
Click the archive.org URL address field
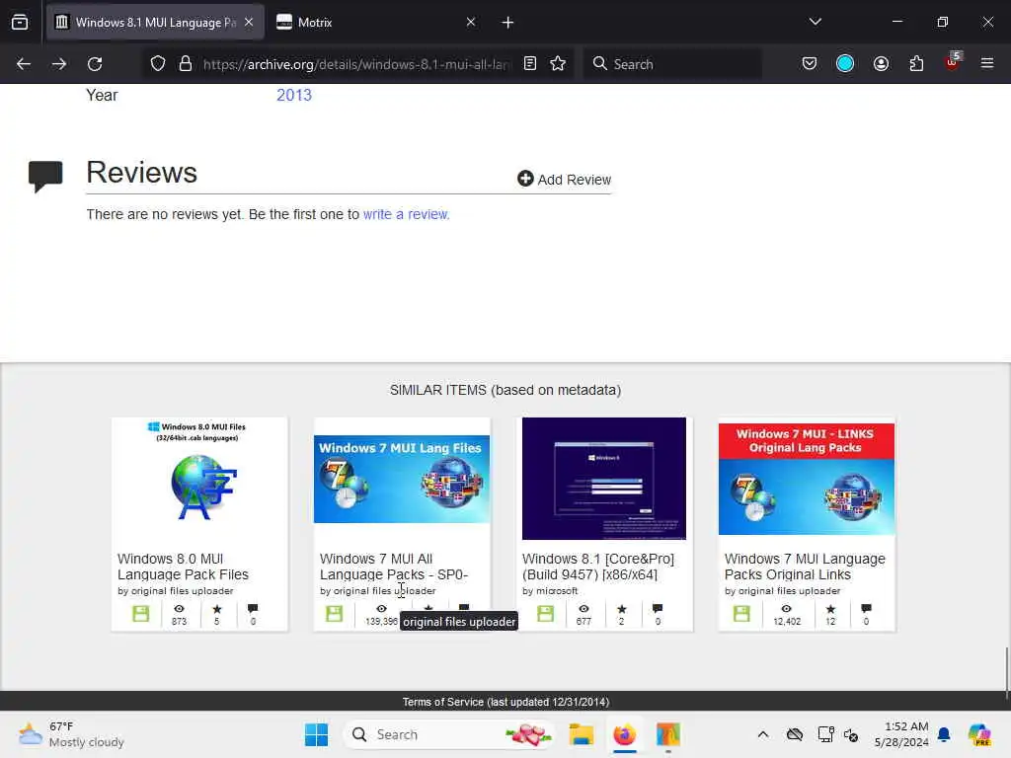pos(355,64)
